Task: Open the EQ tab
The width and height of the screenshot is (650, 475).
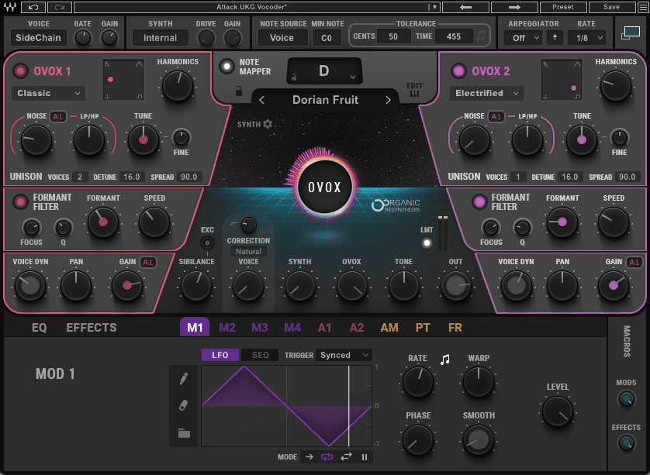Action: 40,328
